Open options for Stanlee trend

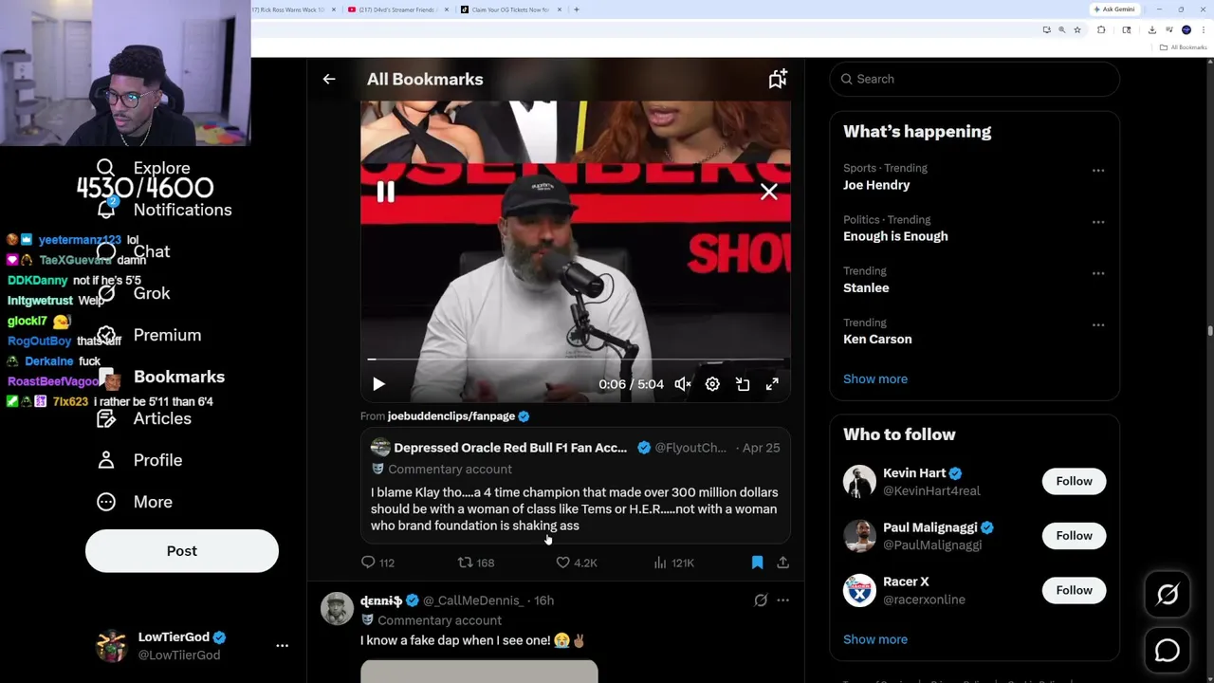pyautogui.click(x=1098, y=273)
